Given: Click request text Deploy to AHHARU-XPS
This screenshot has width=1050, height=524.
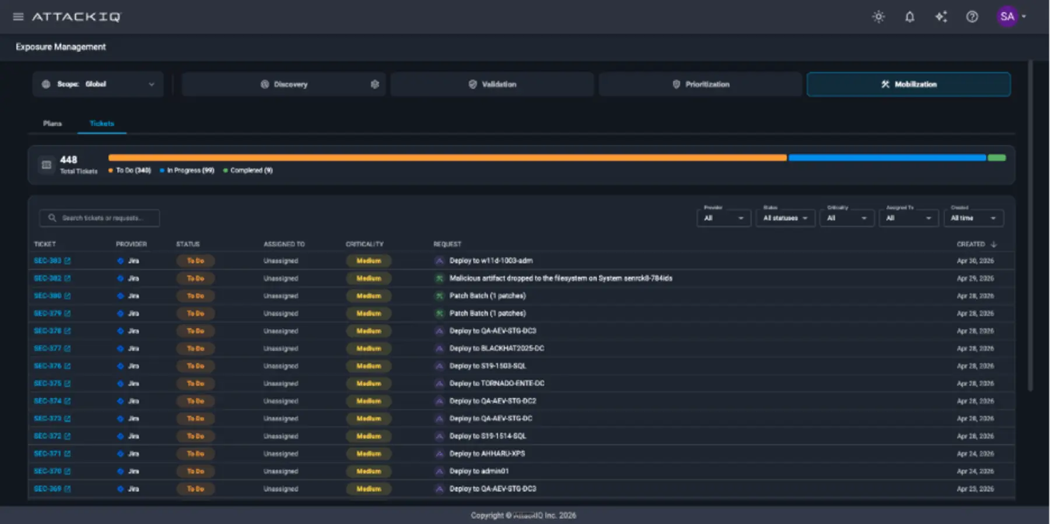Looking at the screenshot, I should 487,453.
